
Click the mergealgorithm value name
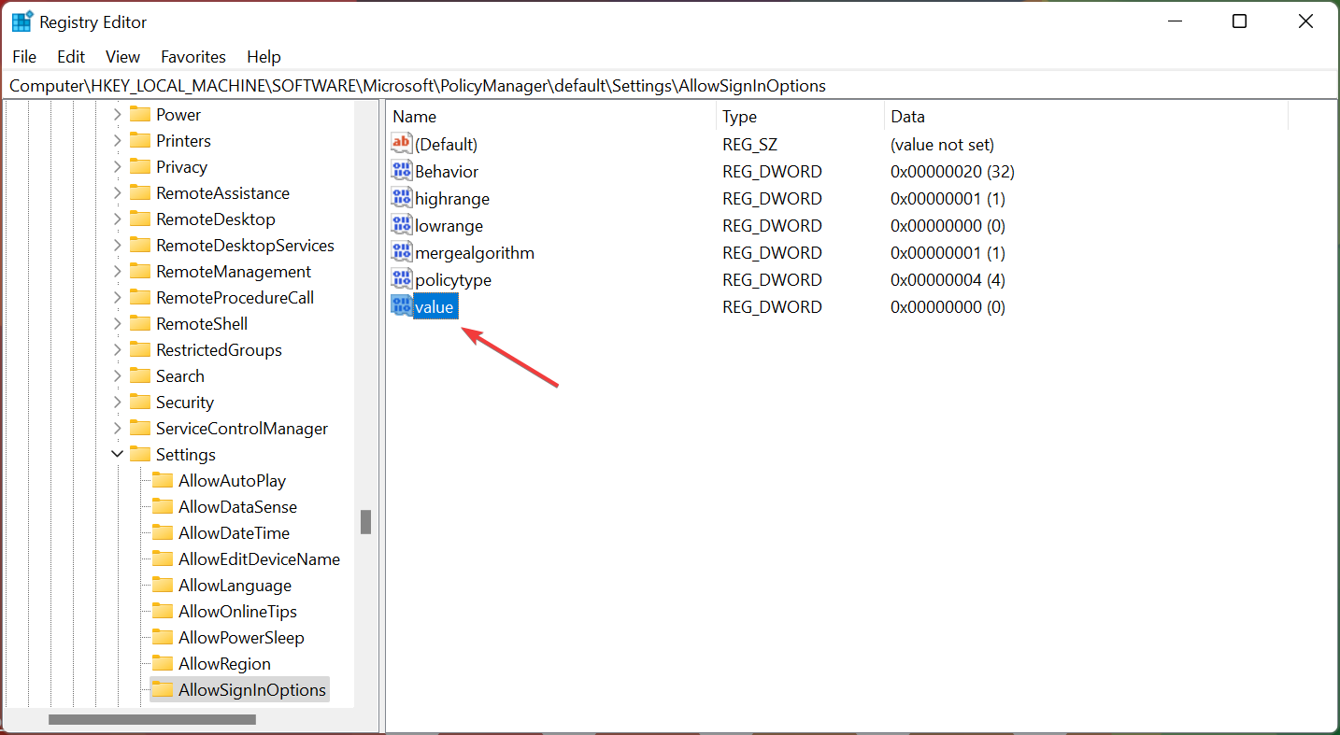475,252
